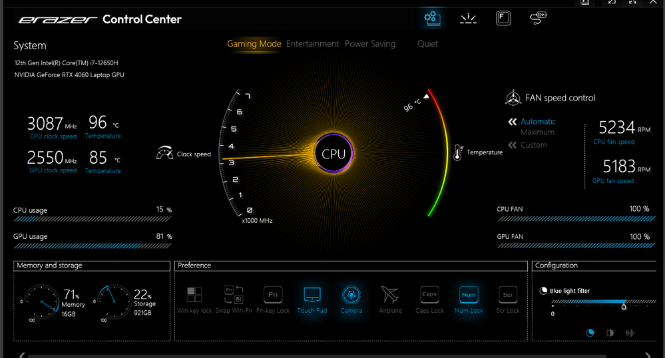Select Quiet mode
The image size is (665, 358).
427,44
